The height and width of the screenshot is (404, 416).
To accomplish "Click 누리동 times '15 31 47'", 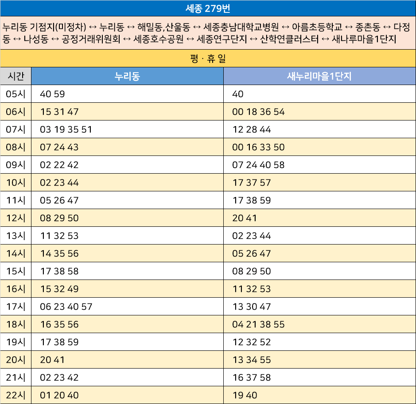I will pyautogui.click(x=59, y=112).
